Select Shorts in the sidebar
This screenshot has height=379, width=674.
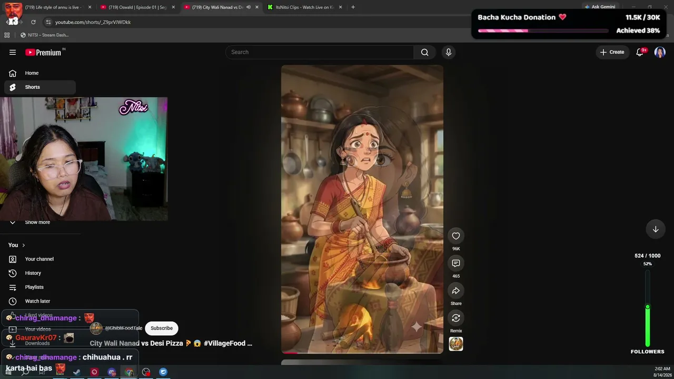click(x=39, y=87)
